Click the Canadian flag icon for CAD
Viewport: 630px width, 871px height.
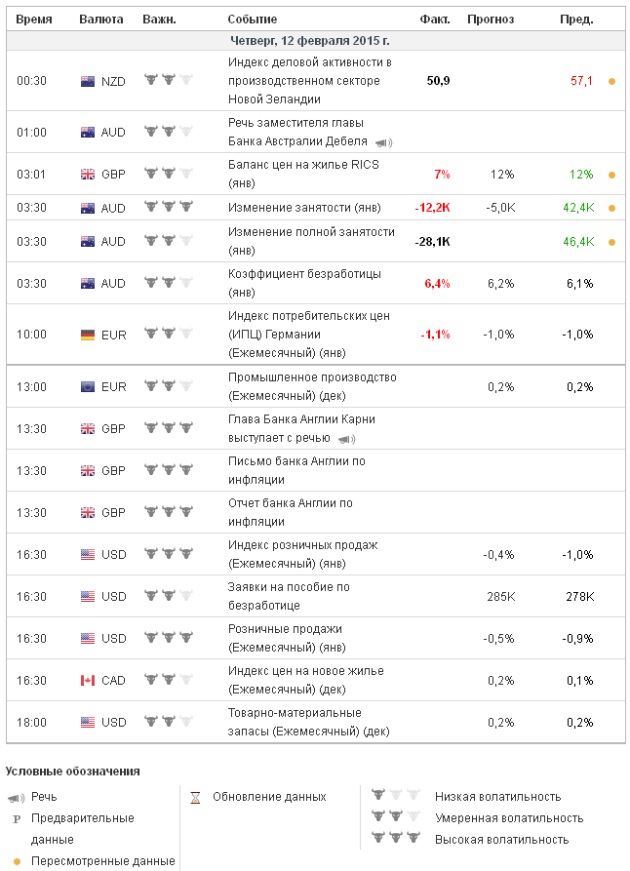pyautogui.click(x=88, y=680)
